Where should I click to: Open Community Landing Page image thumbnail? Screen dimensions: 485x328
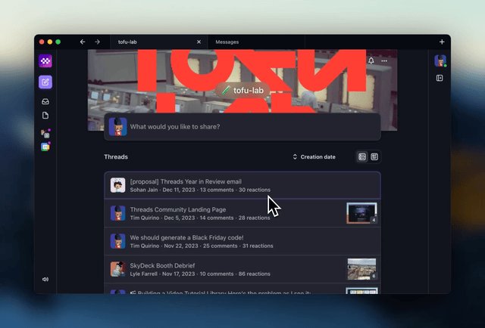pos(361,213)
